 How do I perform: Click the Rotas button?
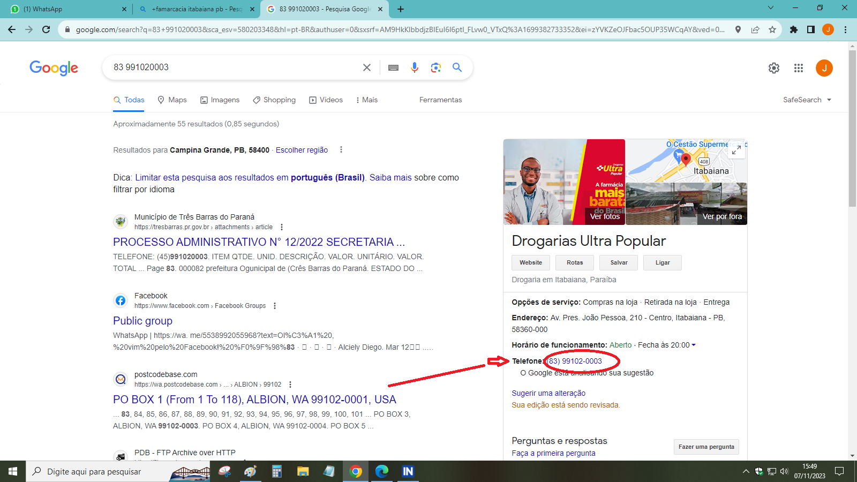pyautogui.click(x=575, y=262)
